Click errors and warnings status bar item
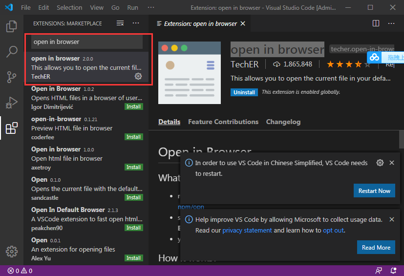The height and width of the screenshot is (276, 404). coord(20,271)
